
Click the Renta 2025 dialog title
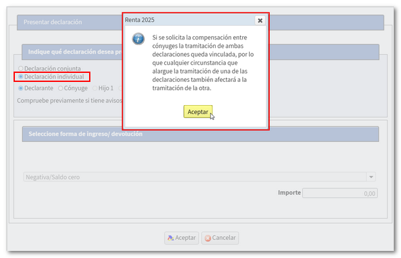coord(139,20)
